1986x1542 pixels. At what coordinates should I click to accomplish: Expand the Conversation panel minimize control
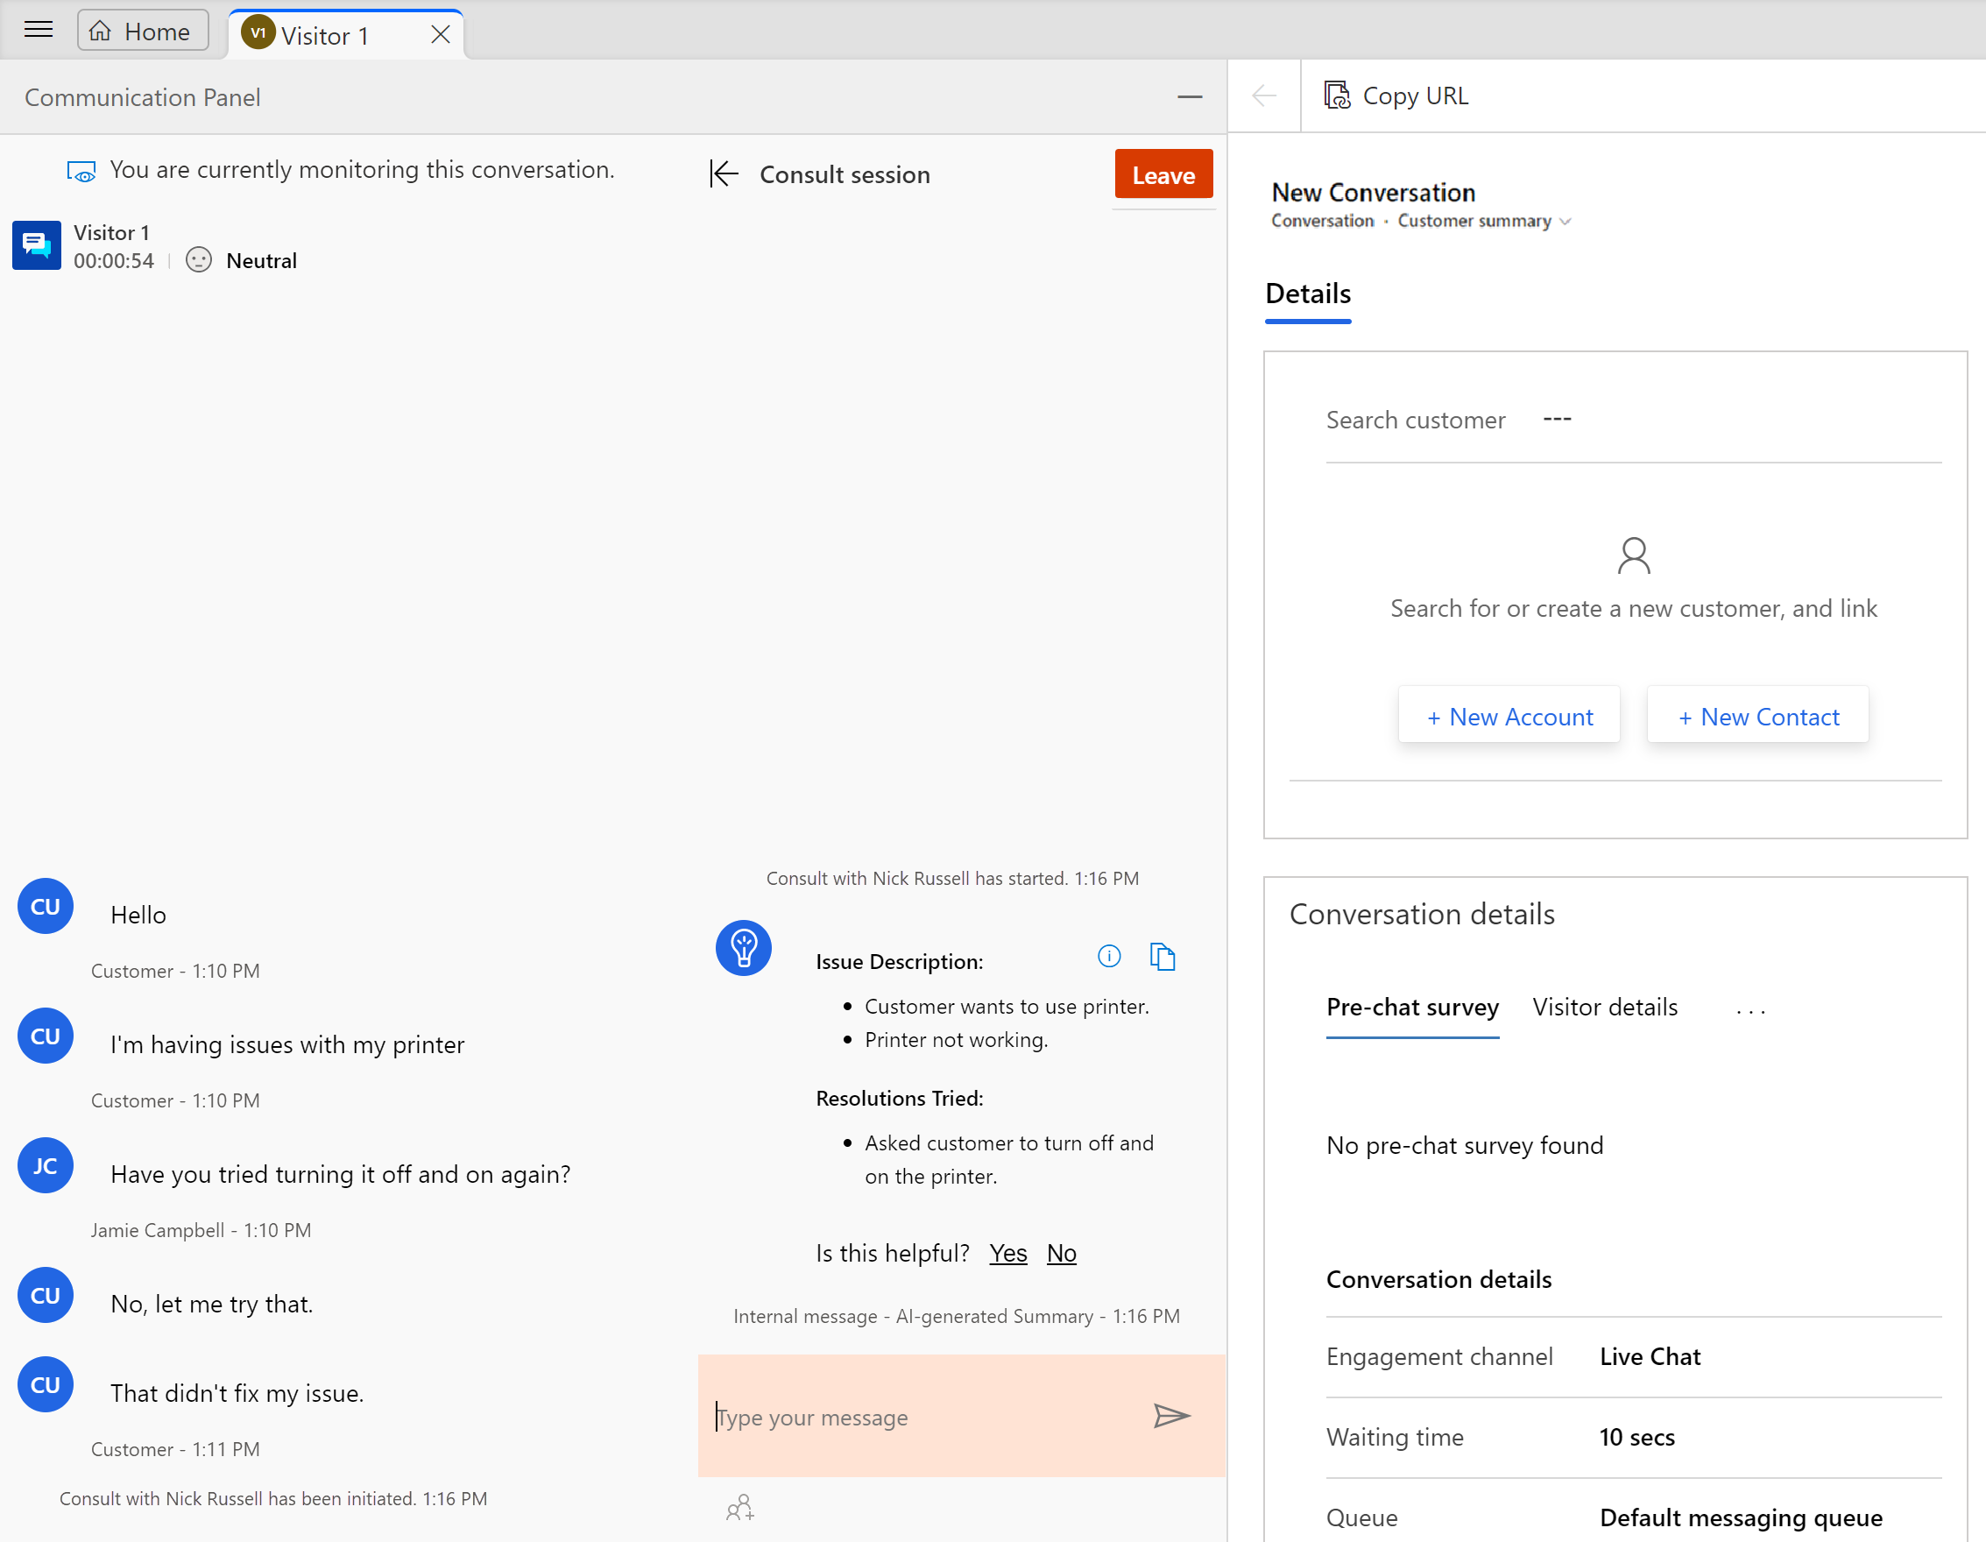point(1190,96)
